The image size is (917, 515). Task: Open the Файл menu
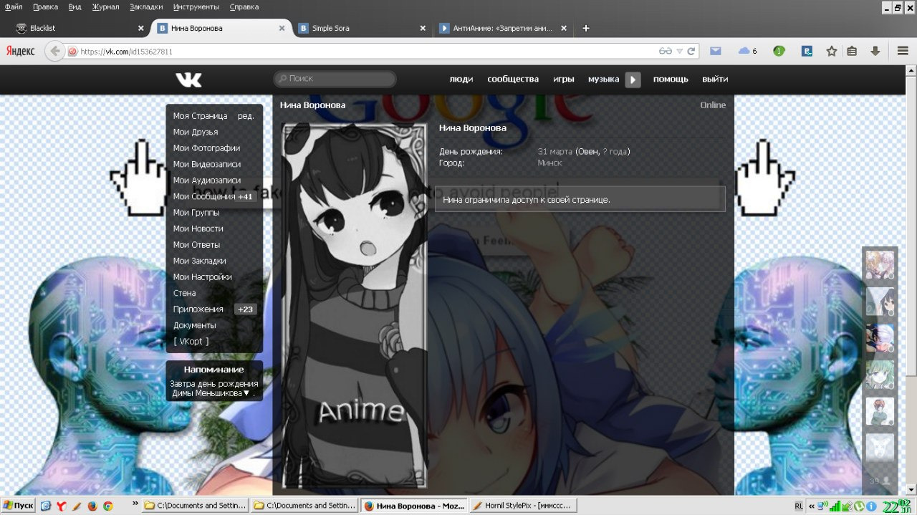14,6
